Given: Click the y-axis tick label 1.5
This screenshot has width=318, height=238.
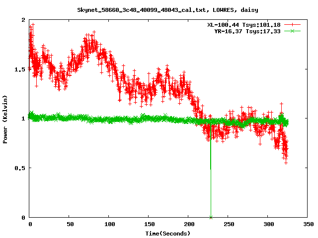Looking at the screenshot, I should (20, 69).
